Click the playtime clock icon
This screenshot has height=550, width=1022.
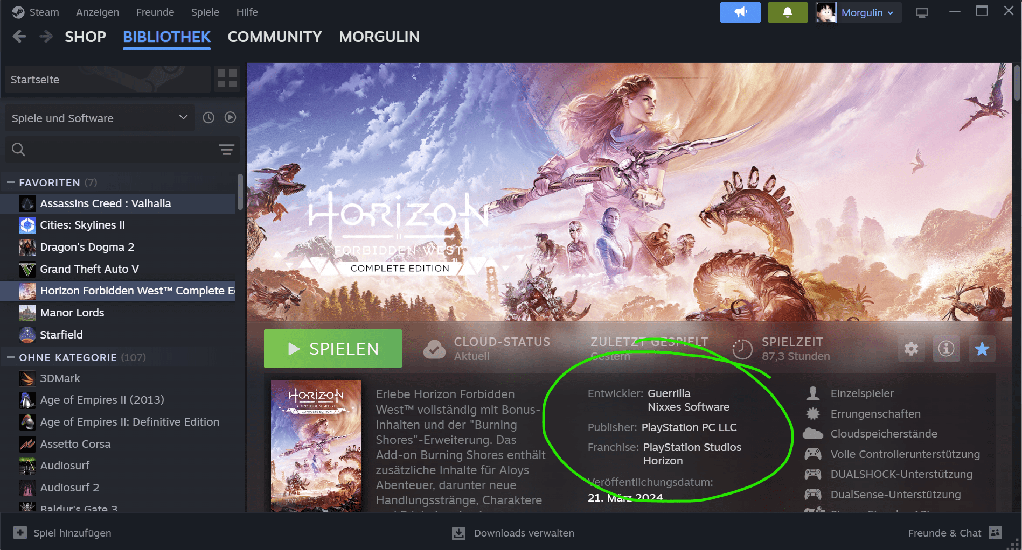[x=742, y=349]
